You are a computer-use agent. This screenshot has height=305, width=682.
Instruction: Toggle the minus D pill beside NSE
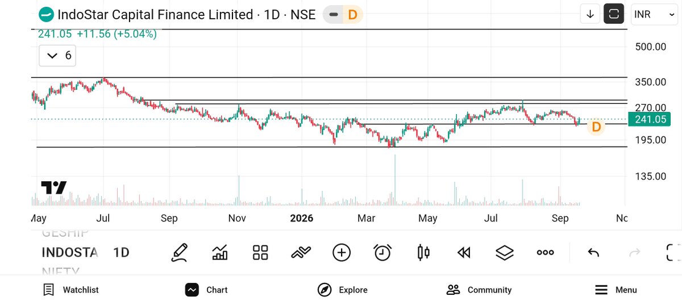pyautogui.click(x=343, y=15)
